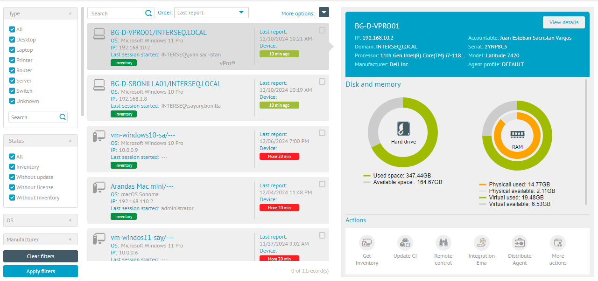598x281 pixels.
Task: Toggle the Laptop type checkbox
Action: (x=12, y=50)
